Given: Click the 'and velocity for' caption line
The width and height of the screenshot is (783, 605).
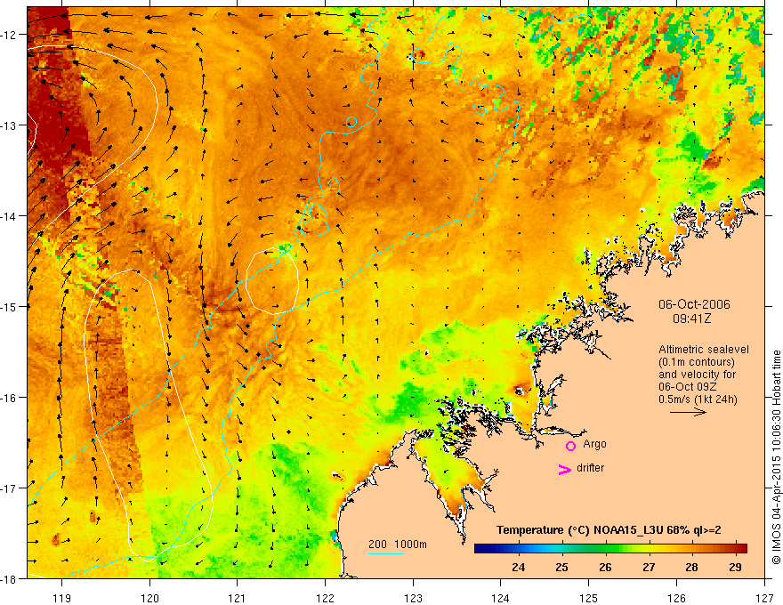Looking at the screenshot, I should click(697, 375).
